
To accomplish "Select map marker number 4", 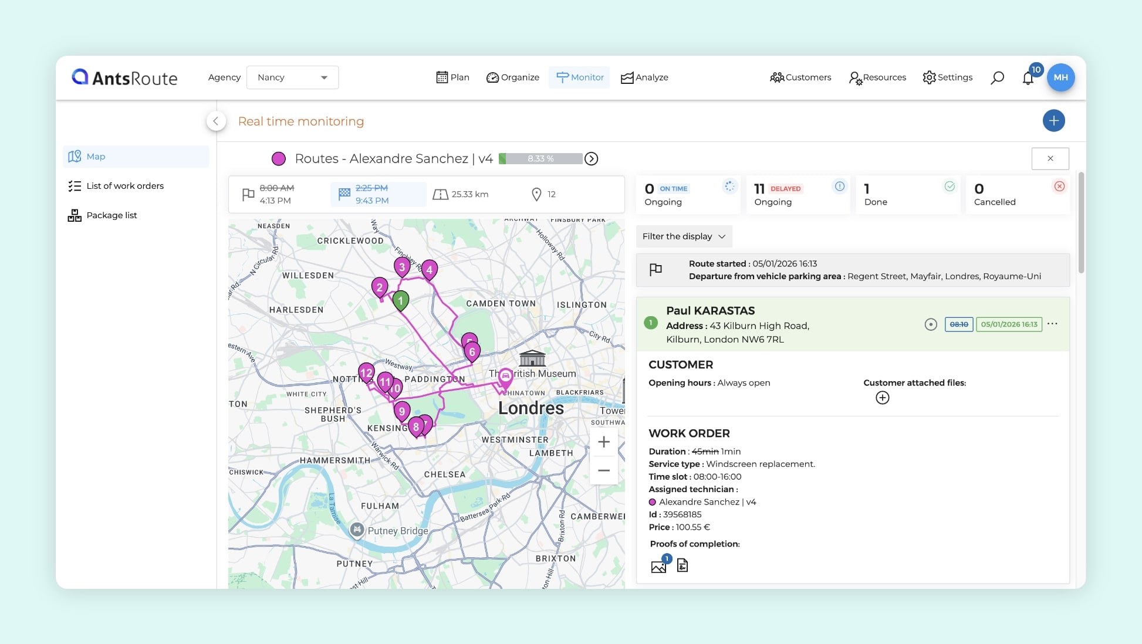I will [x=430, y=269].
